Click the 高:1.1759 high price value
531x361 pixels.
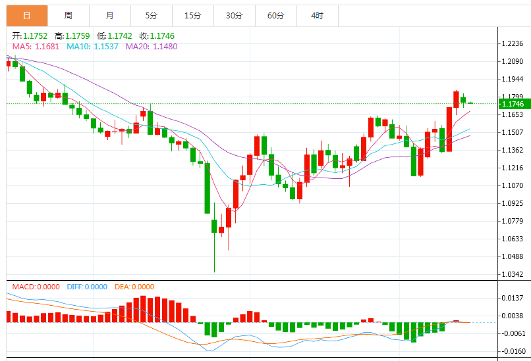click(72, 36)
